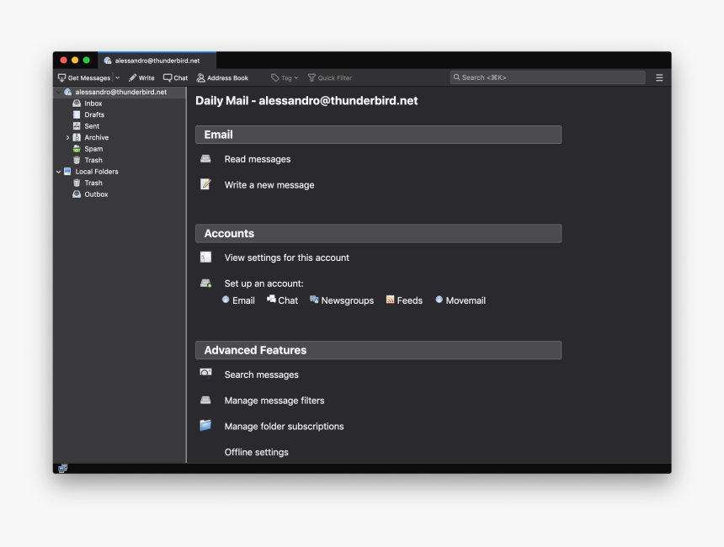Select Read messages in the Email section
724x547 pixels.
(x=257, y=159)
